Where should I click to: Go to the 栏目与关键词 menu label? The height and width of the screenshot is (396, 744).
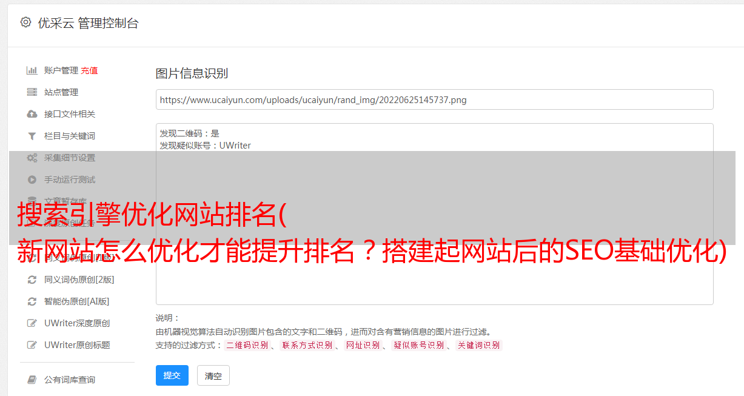(70, 136)
